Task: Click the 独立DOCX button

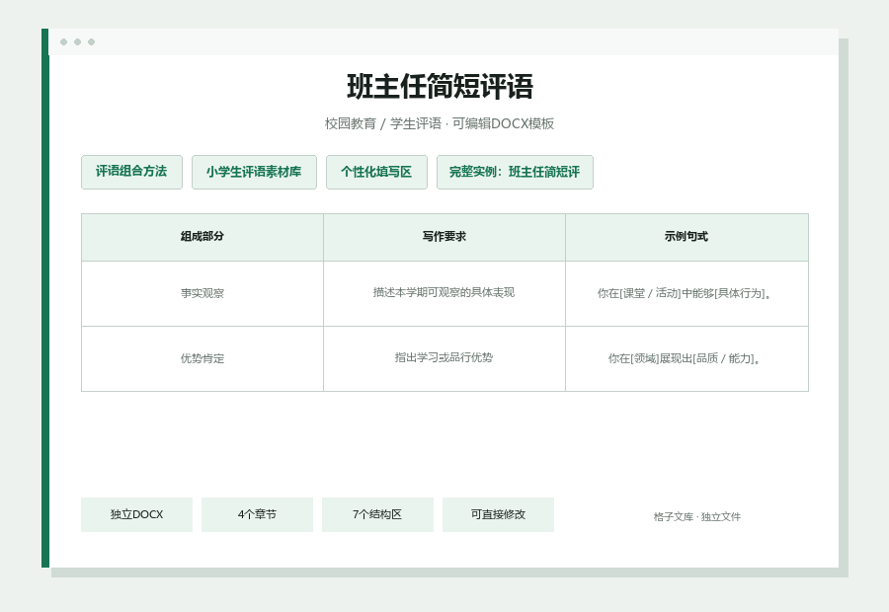Action: coord(136,514)
